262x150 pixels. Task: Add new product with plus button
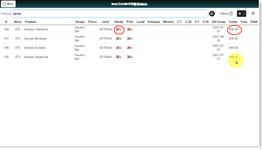241,14
